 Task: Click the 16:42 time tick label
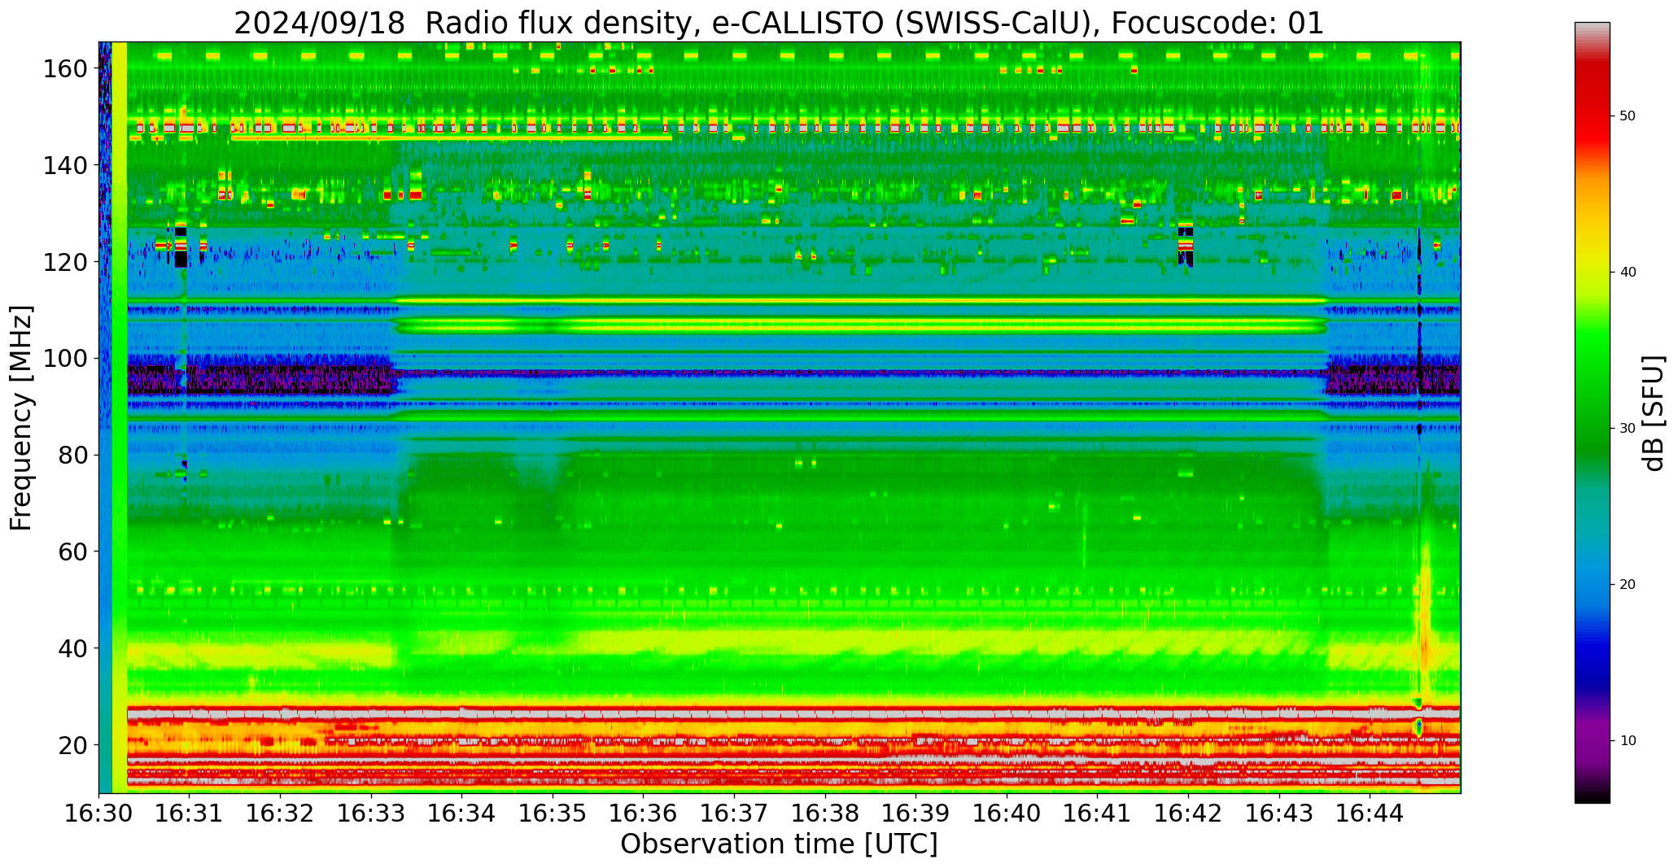tap(1188, 813)
